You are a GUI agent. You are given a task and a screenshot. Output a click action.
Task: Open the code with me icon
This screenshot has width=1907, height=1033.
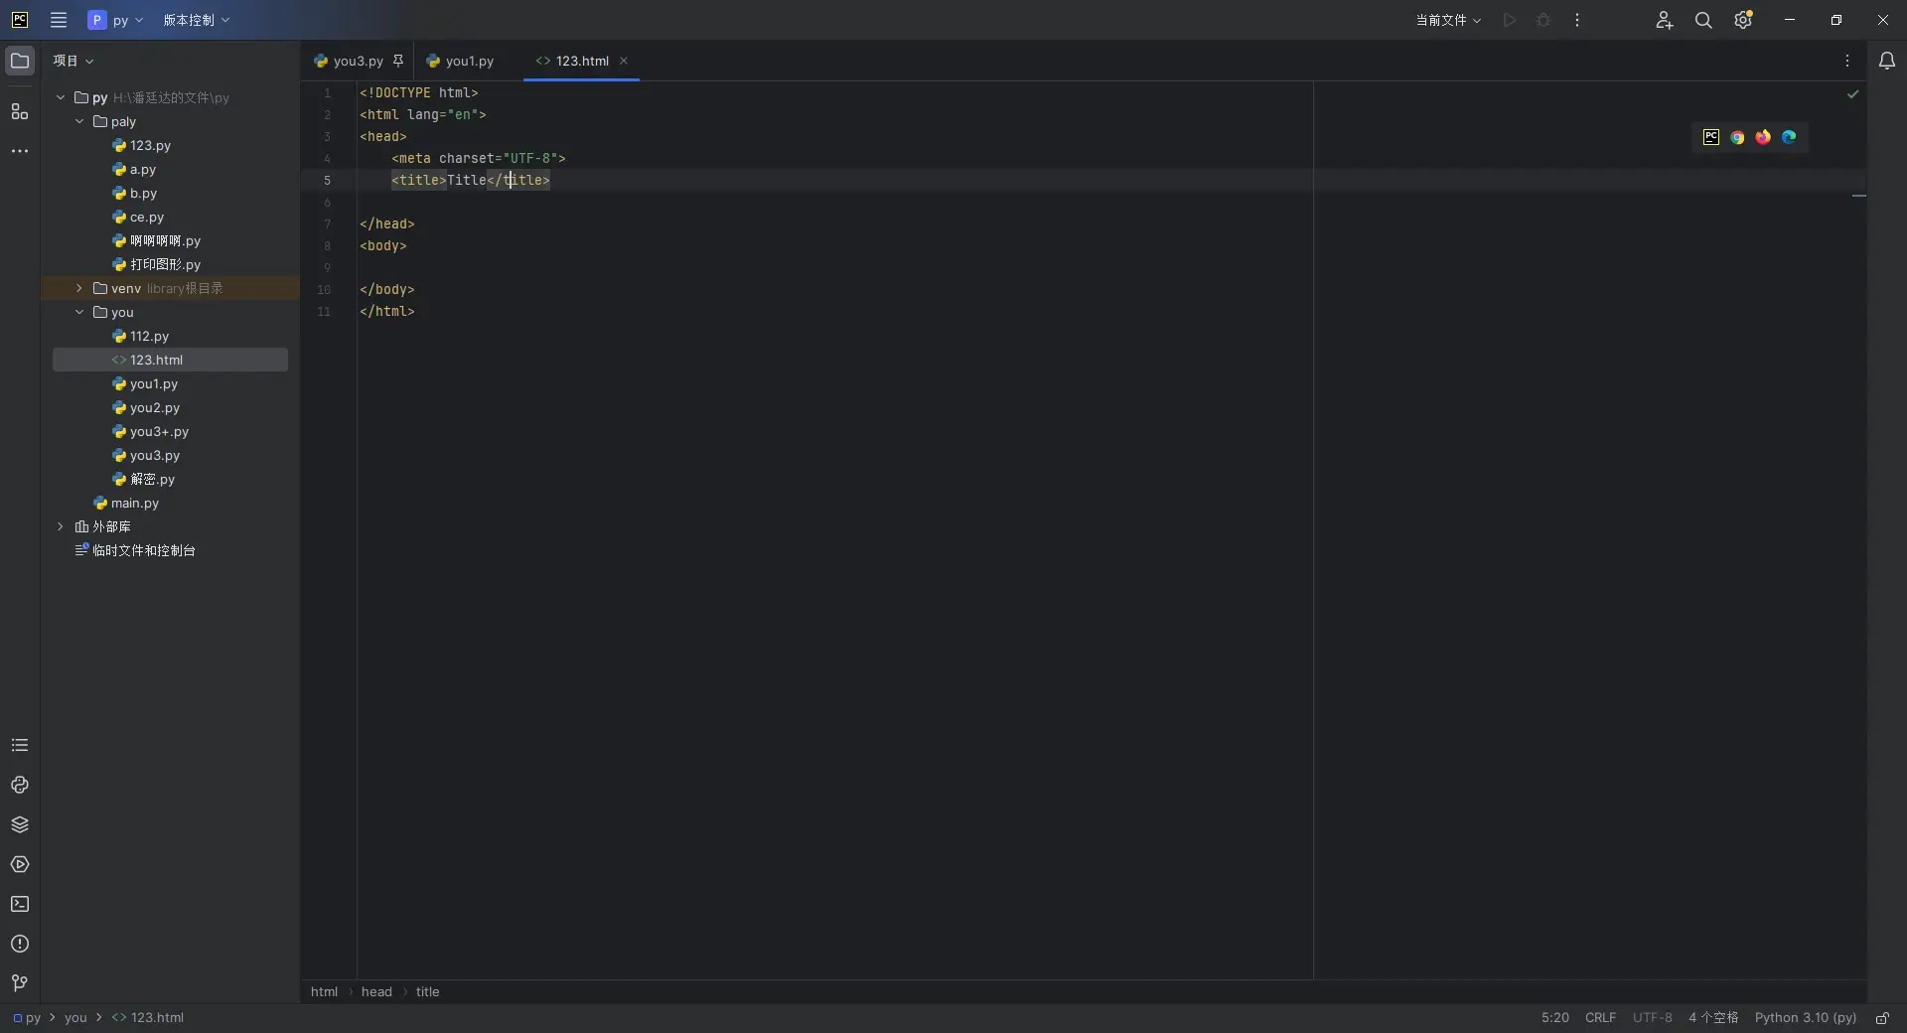click(1664, 20)
